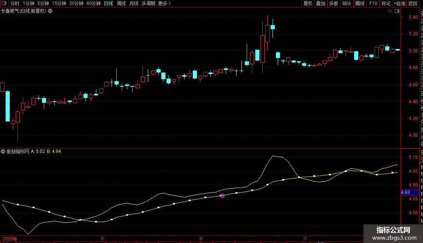Switch to the 分时 intraday view

[15, 3]
